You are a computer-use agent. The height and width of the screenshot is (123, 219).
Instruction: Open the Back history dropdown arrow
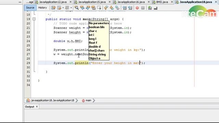pyautogui.click(x=63, y=8)
